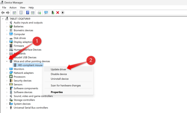Click the Network adapters icon
Screen dimensions: 187x113
tap(11, 73)
